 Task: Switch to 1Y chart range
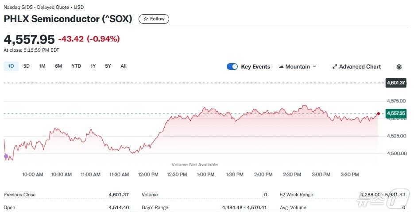(x=93, y=66)
